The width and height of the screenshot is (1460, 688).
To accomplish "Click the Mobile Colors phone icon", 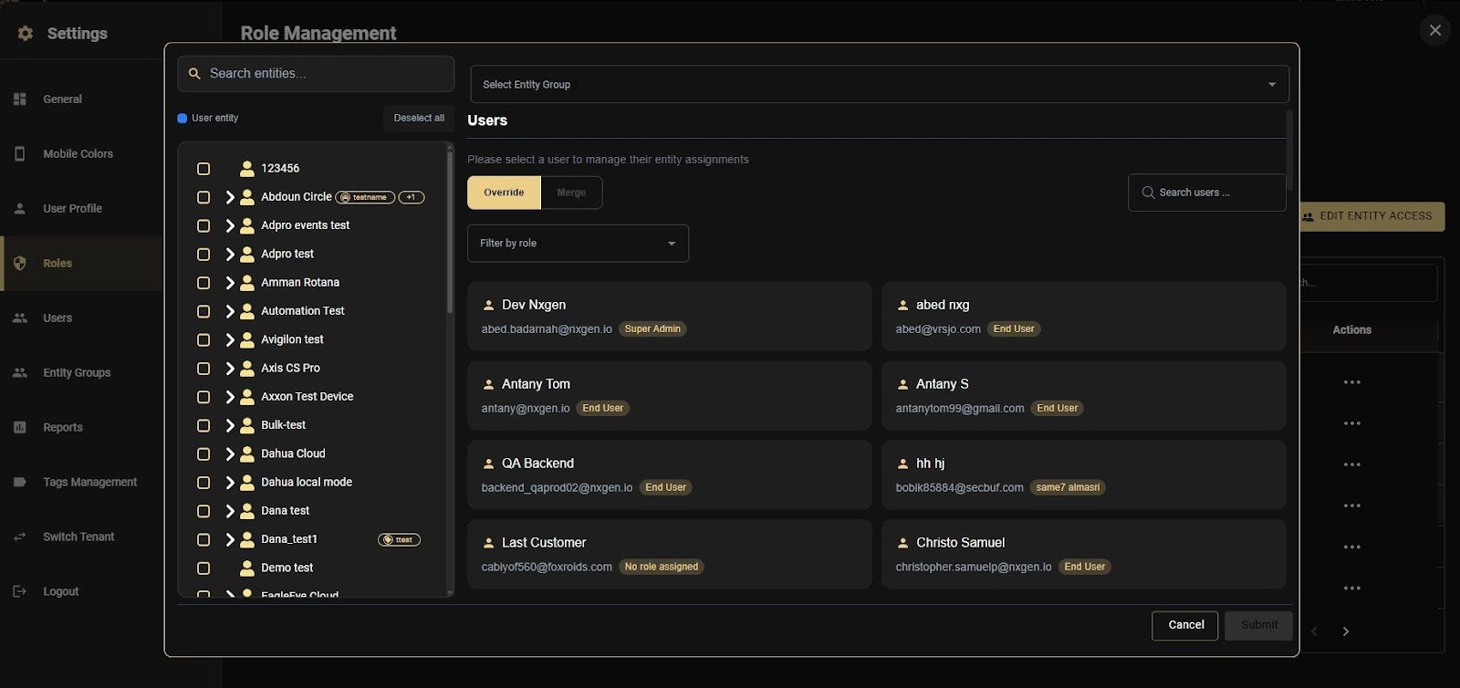I will click(x=20, y=153).
